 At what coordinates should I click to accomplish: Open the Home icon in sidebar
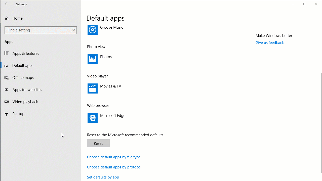(x=7, y=18)
